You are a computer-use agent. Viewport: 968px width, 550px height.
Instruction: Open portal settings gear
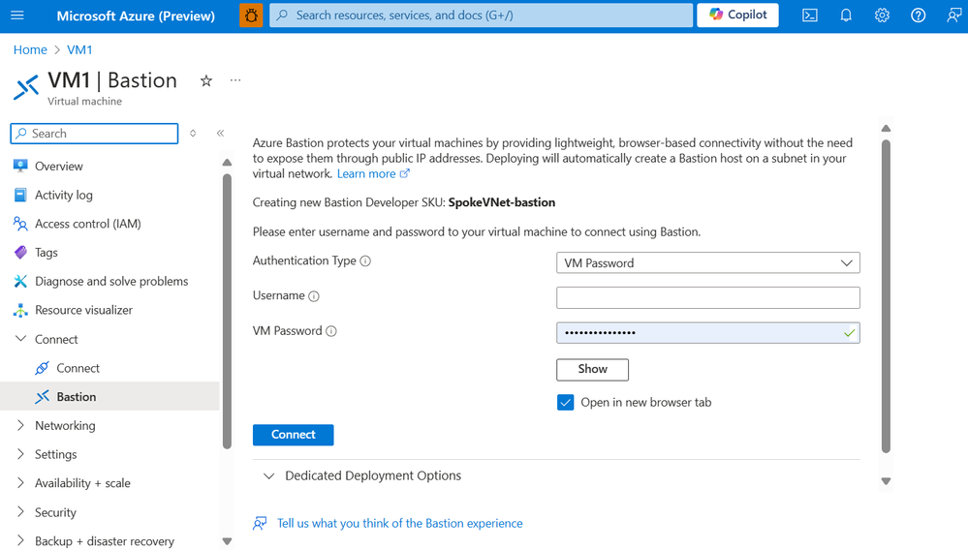click(x=882, y=15)
